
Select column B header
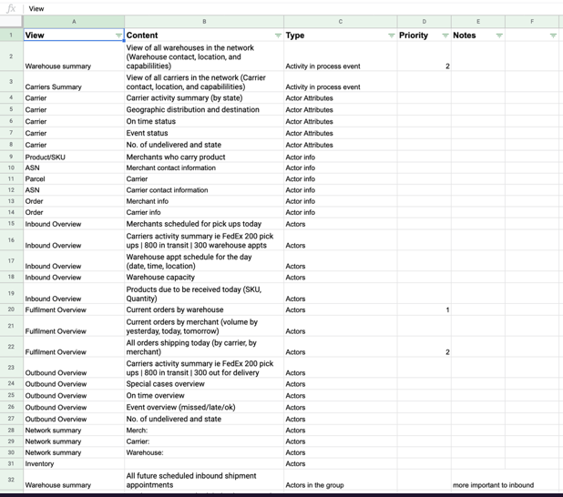pos(204,22)
